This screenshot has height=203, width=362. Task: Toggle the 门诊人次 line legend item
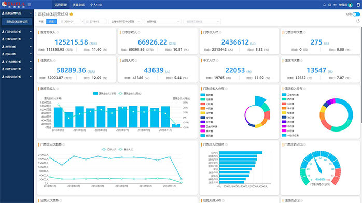[109, 149]
